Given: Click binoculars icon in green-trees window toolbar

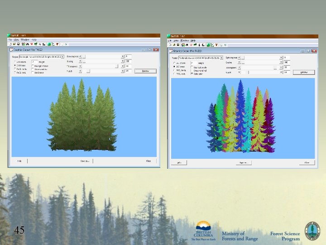Looking at the screenshot, I should pos(28,44).
